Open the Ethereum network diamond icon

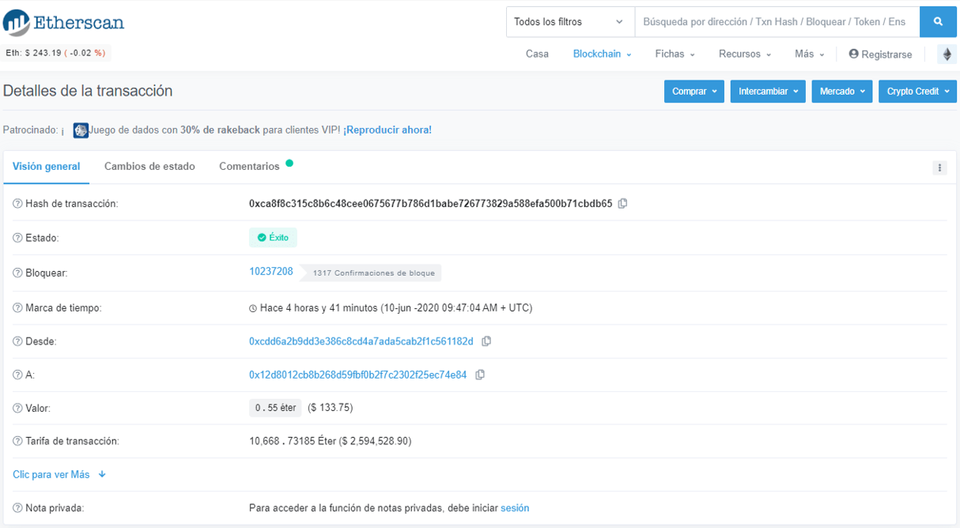947,54
